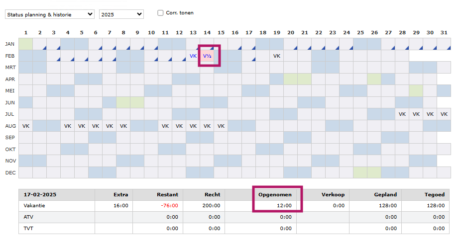This screenshot has width=465, height=247.
Task: Select the VK entry on February 19
Action: pos(277,56)
